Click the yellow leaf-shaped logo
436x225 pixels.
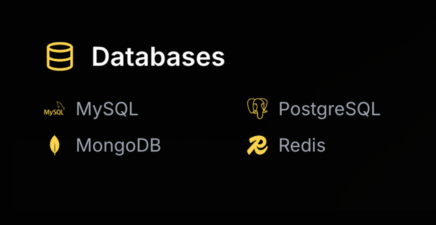coord(54,146)
